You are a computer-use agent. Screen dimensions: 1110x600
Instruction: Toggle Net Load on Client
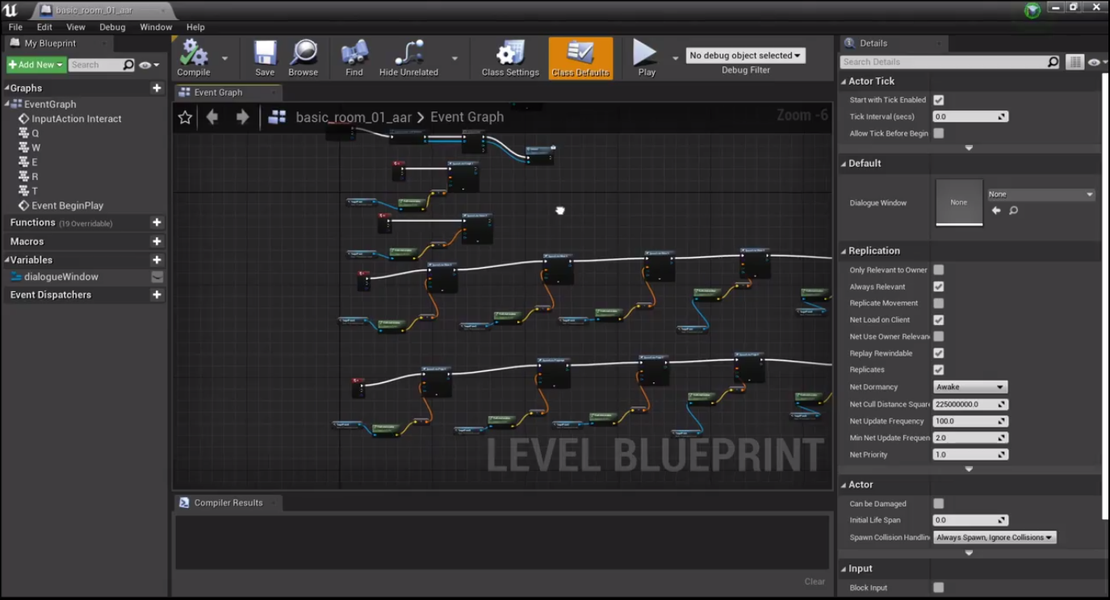pyautogui.click(x=938, y=320)
